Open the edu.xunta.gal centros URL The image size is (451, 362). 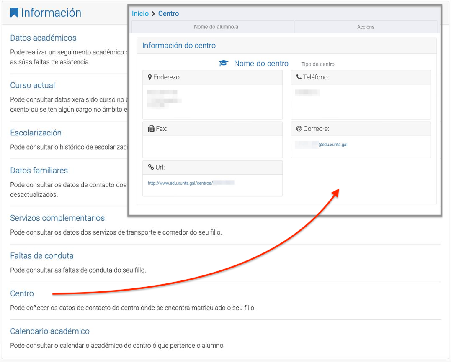click(180, 183)
